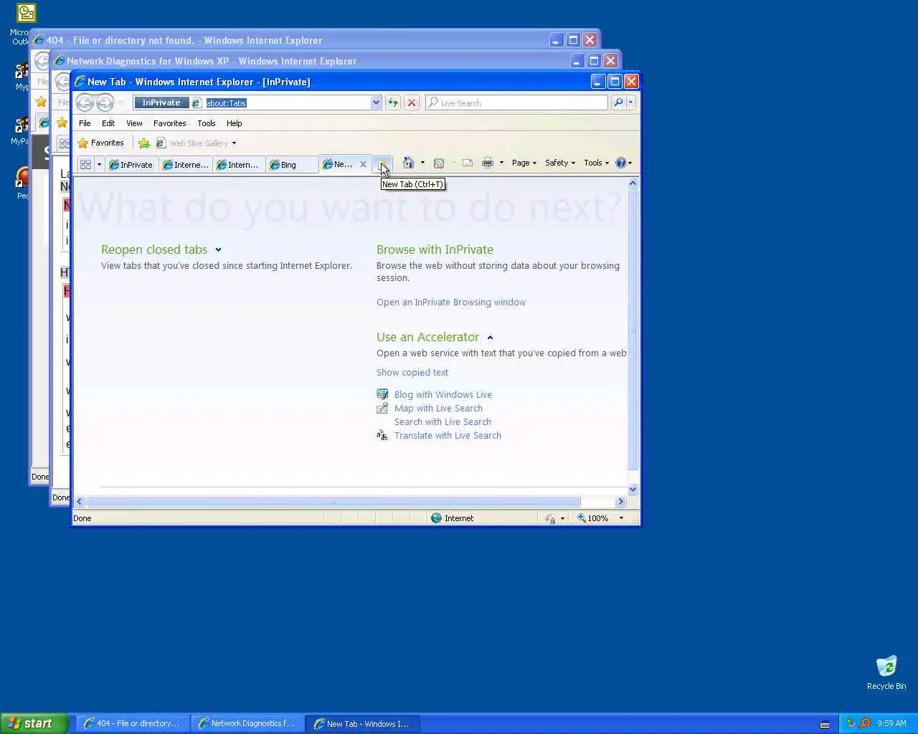Open the Favorites menu in menu bar
This screenshot has height=734, width=918.
[x=170, y=123]
